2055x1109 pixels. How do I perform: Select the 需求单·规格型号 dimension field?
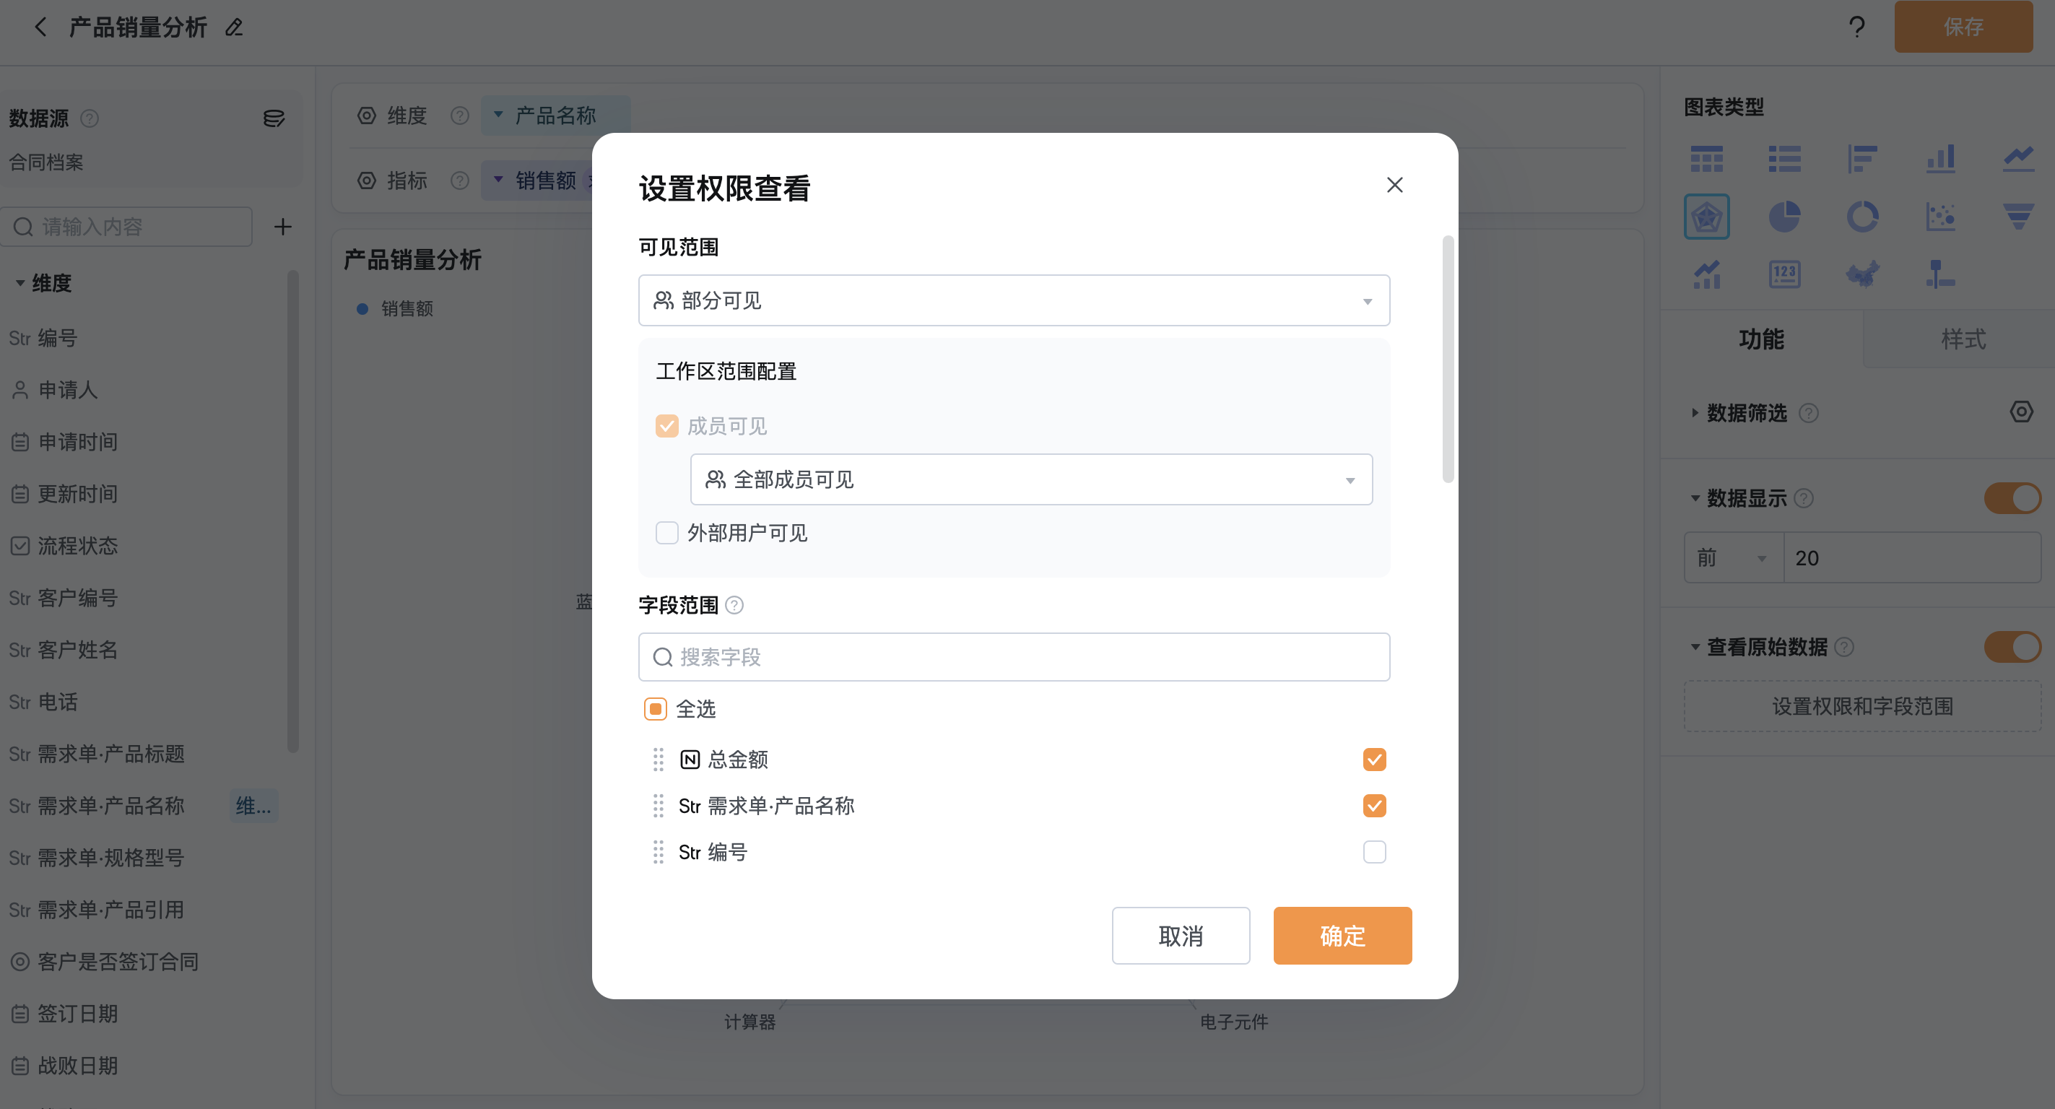tap(111, 858)
